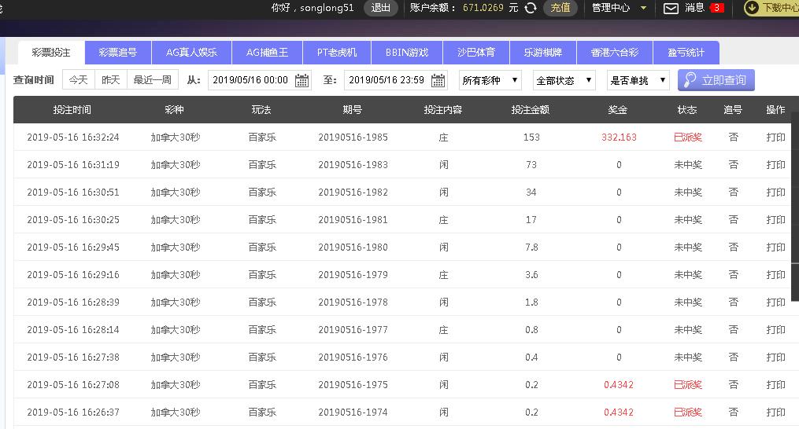Click the download center arrow icon
Image resolution: width=799 pixels, height=429 pixels.
click(751, 8)
